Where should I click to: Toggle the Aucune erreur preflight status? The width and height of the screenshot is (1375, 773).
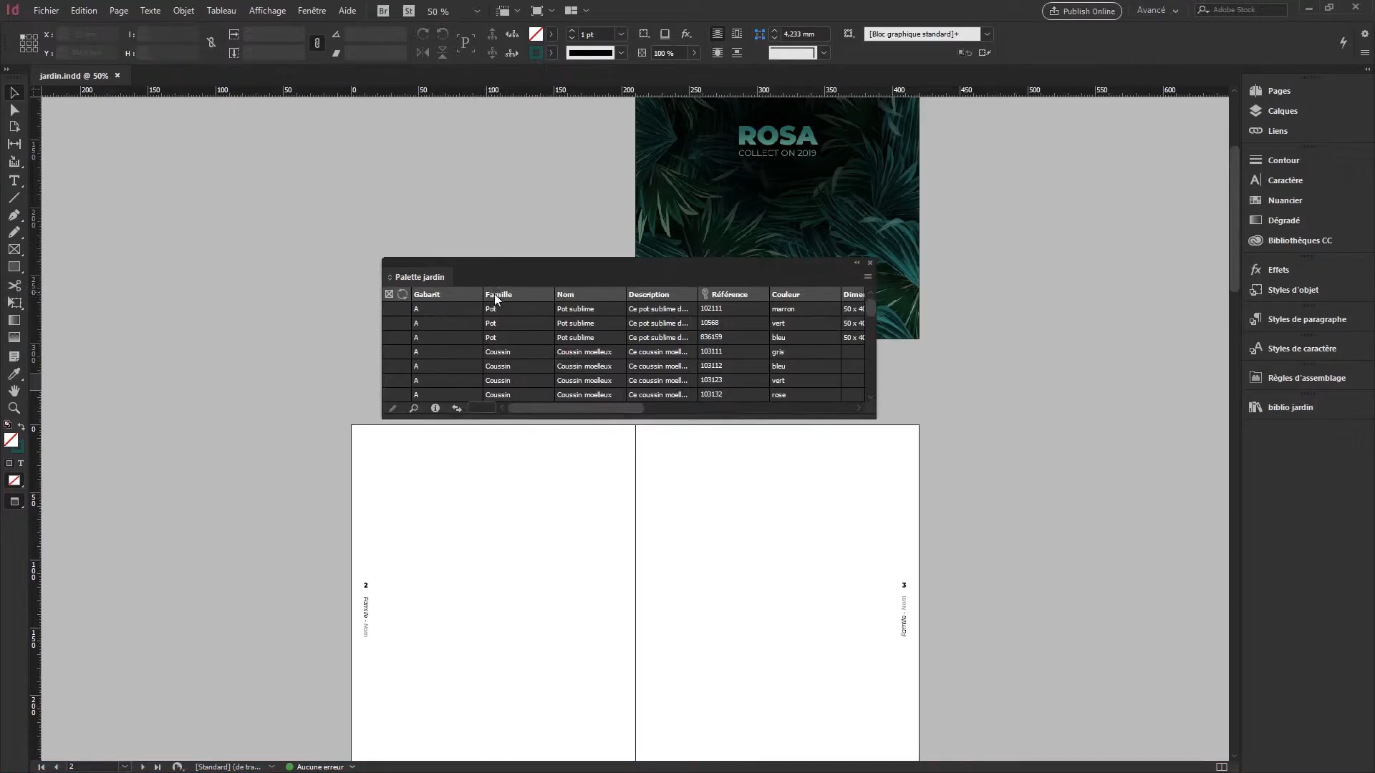[320, 767]
